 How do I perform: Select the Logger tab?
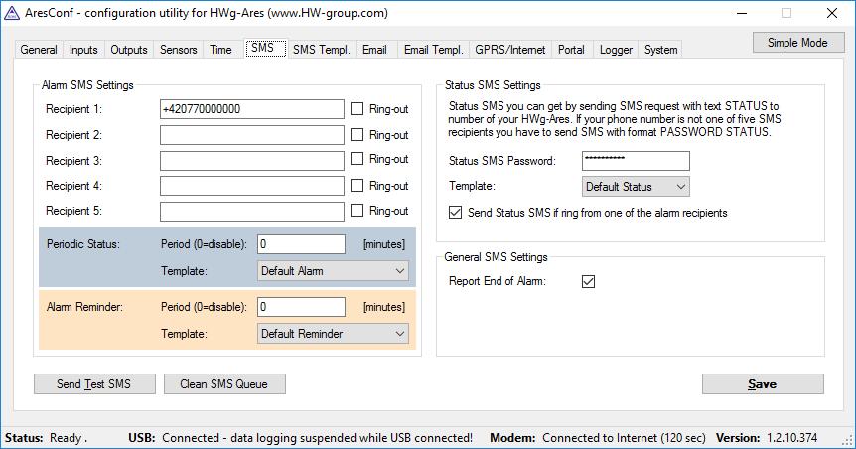tap(616, 50)
